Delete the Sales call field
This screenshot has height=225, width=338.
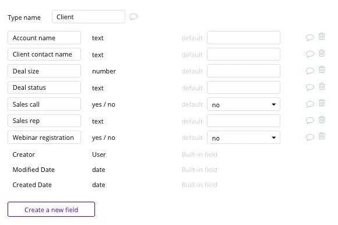[x=322, y=103]
